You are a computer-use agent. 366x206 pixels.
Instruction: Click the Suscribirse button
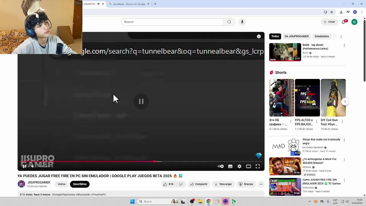click(79, 184)
